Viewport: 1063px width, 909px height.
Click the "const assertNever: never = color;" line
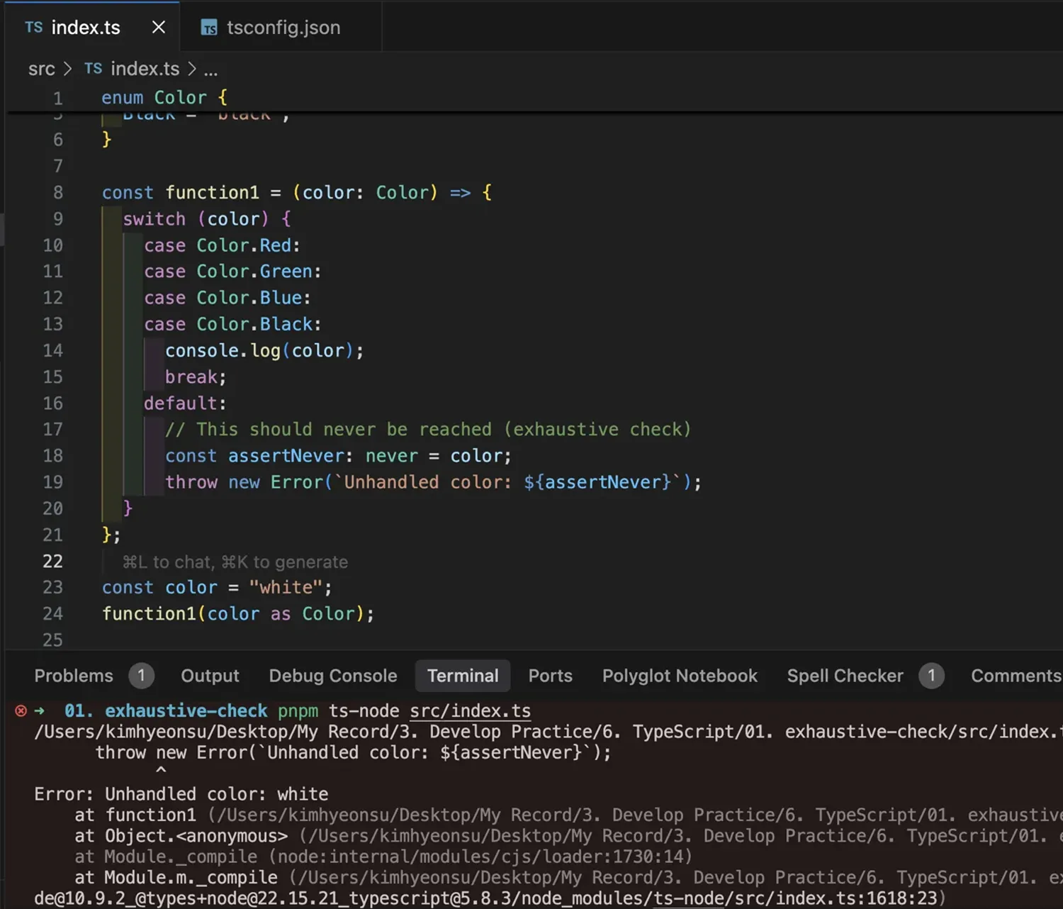338,456
